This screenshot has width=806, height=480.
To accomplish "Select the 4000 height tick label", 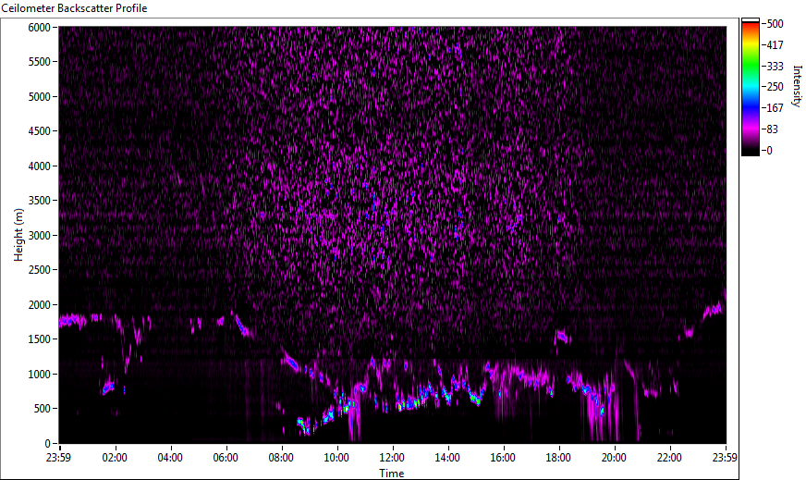I will click(x=39, y=166).
